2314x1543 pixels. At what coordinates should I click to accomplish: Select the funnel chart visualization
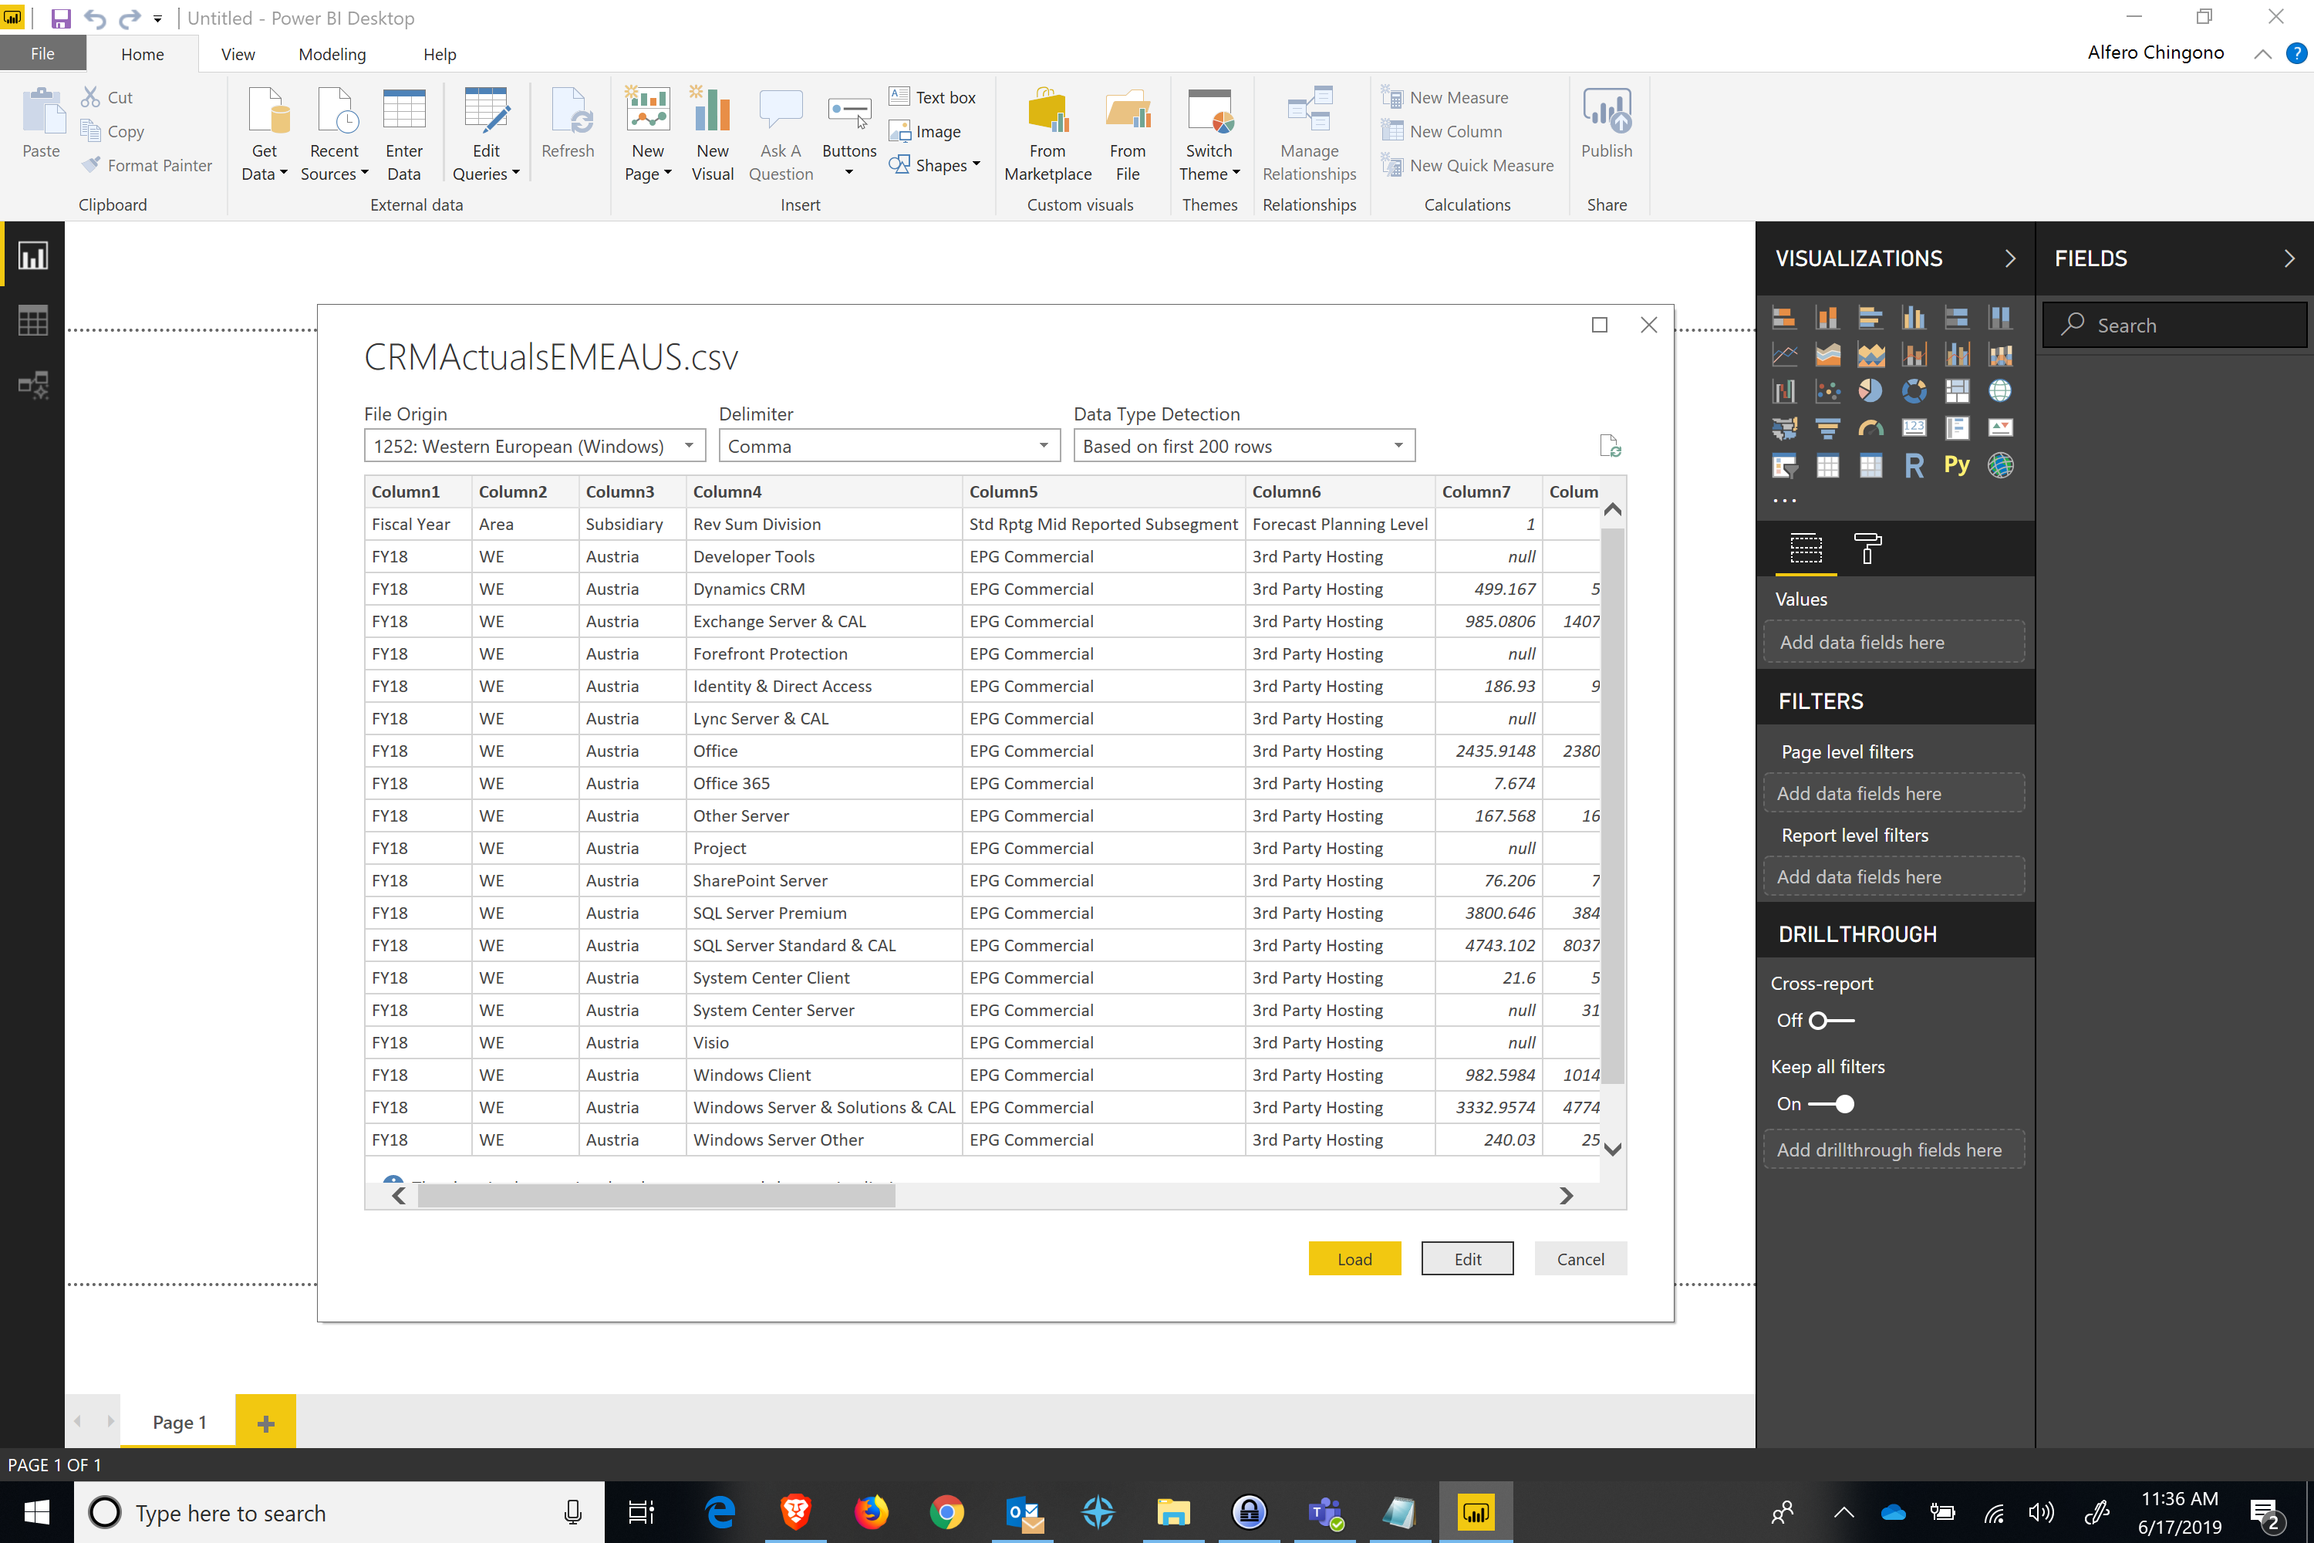(x=1827, y=427)
